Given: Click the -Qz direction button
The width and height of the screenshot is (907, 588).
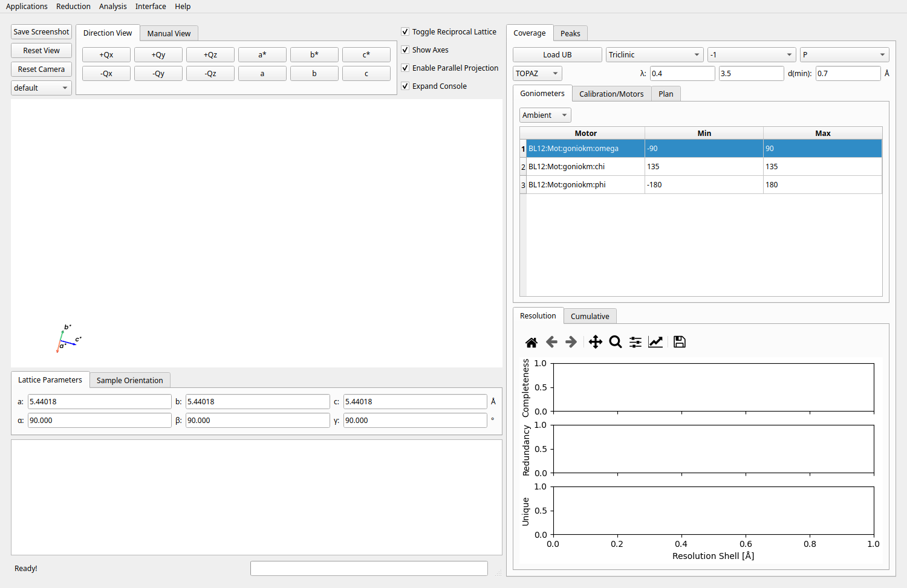Looking at the screenshot, I should coord(210,74).
